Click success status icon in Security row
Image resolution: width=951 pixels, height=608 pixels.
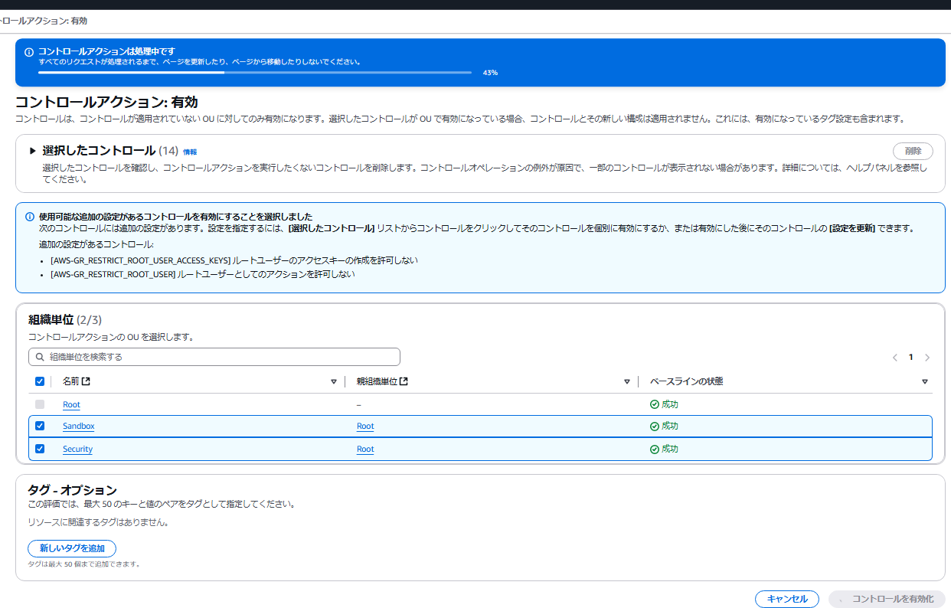pyautogui.click(x=654, y=449)
